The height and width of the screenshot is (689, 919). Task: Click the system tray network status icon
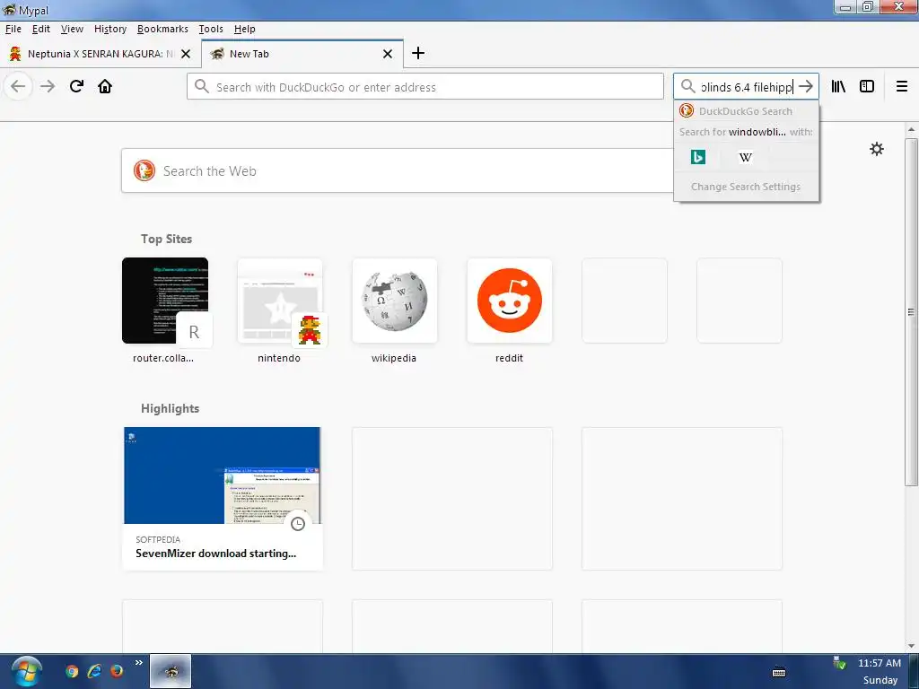pyautogui.click(x=839, y=663)
